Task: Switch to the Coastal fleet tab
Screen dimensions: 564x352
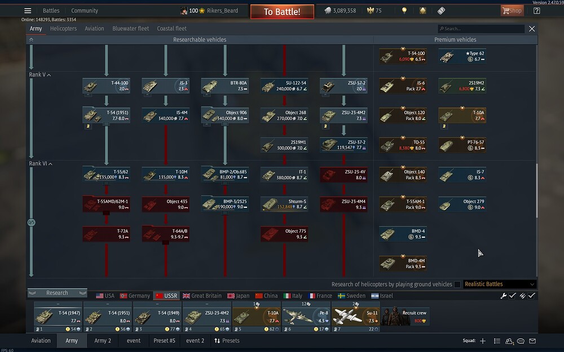Action: pyautogui.click(x=171, y=28)
